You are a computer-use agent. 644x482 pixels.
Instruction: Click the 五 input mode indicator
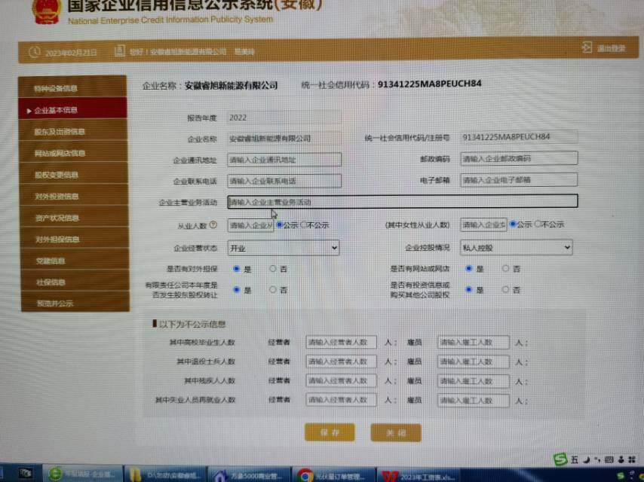tap(574, 459)
